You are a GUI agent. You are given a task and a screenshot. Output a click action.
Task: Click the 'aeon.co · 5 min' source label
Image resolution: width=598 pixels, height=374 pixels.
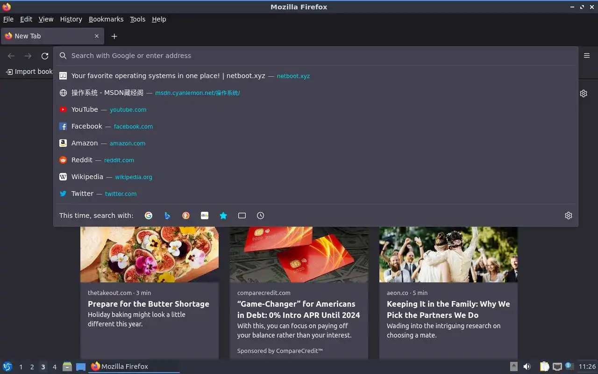pos(407,293)
